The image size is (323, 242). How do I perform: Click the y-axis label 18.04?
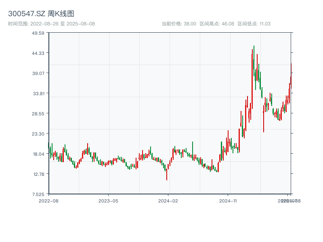click(x=38, y=154)
